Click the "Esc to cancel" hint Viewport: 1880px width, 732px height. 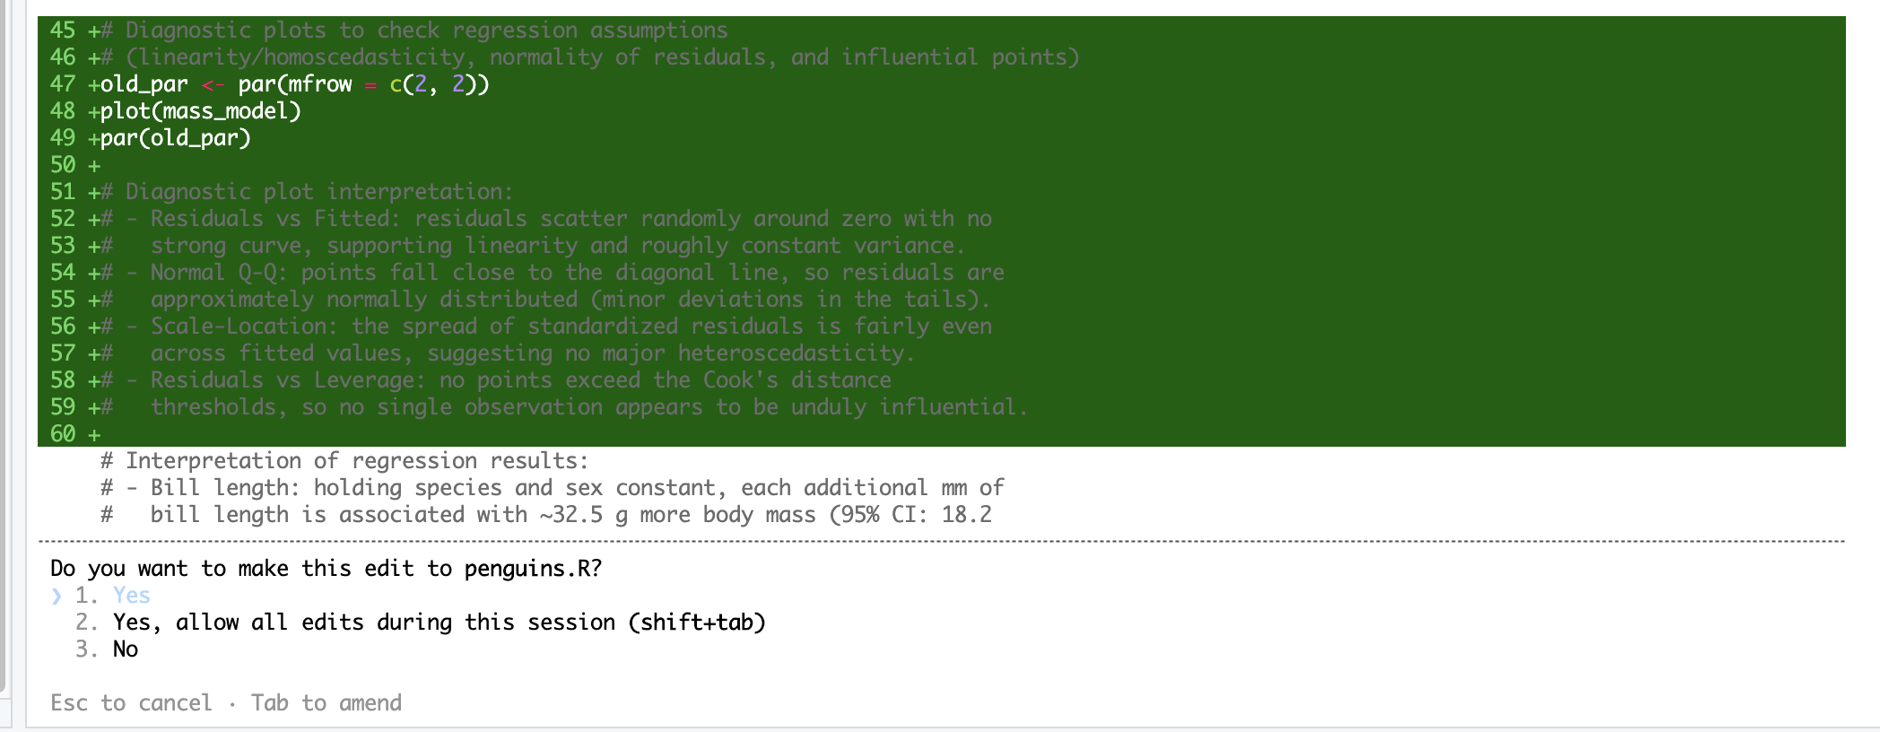[x=131, y=703]
